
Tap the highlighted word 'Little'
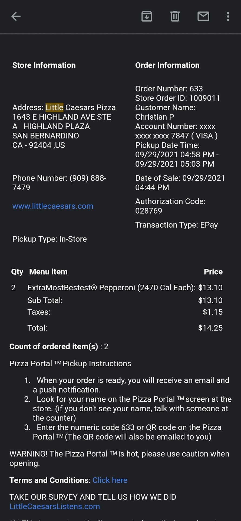(x=54, y=107)
